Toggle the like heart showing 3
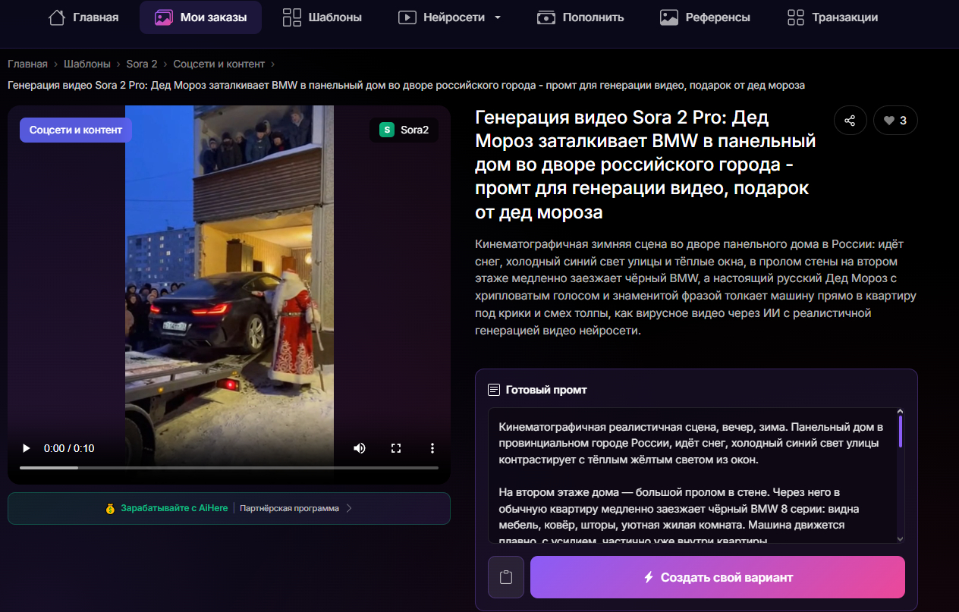The image size is (959, 612). [x=895, y=120]
